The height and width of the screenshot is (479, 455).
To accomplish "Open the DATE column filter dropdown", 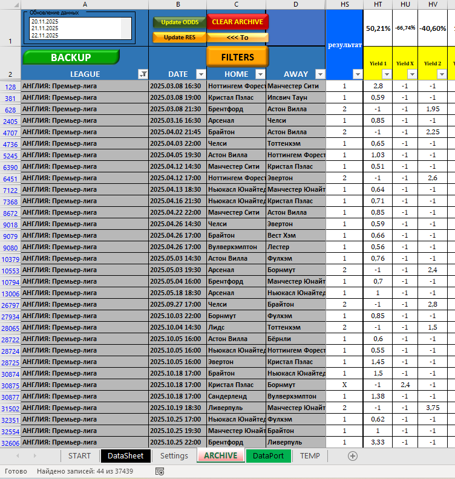I will tap(201, 74).
